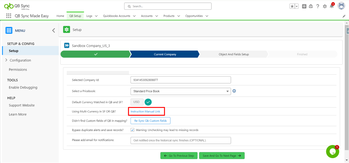Expand the favorites list dropdown arrow
This screenshot has width=349, height=163.
297,6
